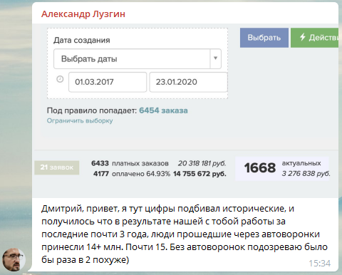
Task: Click the message timestamp 15:34
Action: tap(319, 263)
